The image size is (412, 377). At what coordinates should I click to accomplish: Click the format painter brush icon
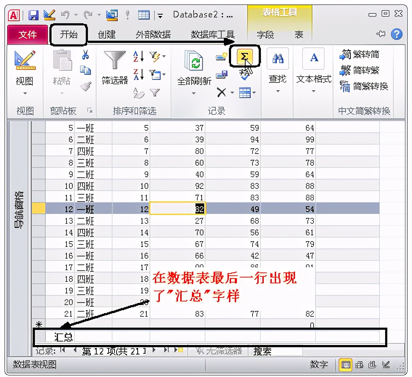pos(86,88)
